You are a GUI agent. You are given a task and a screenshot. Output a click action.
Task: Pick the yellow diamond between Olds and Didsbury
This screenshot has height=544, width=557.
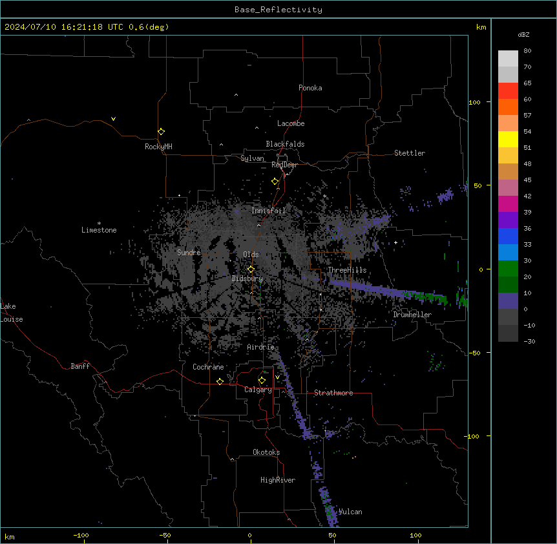pyautogui.click(x=251, y=269)
